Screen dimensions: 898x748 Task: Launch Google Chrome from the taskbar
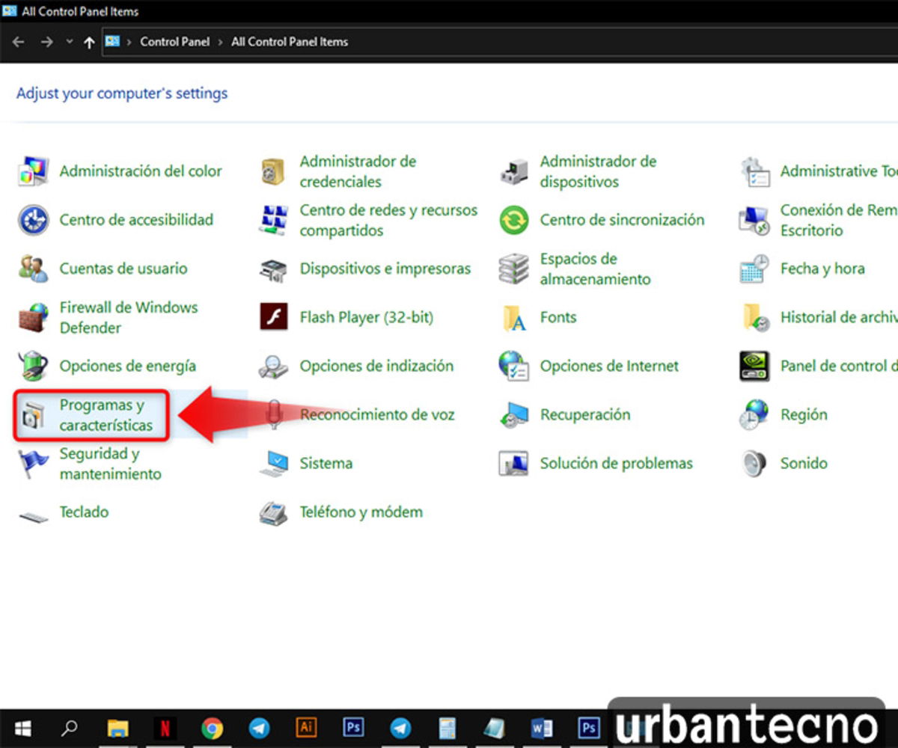[212, 727]
